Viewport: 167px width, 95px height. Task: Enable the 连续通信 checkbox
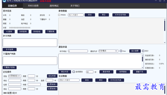(74, 72)
